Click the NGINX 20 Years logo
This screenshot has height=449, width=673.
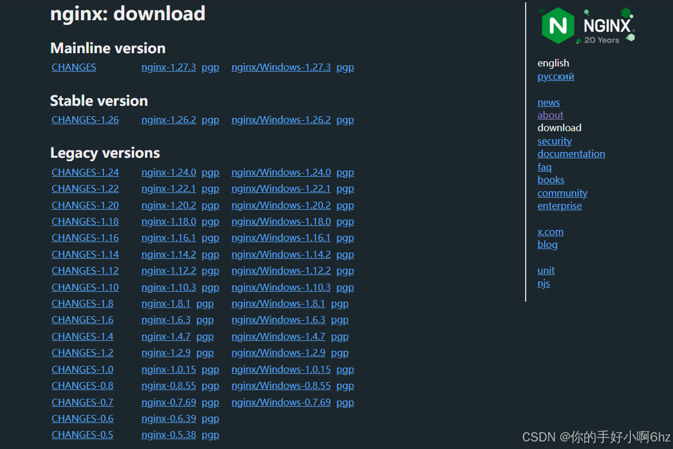[x=587, y=25]
